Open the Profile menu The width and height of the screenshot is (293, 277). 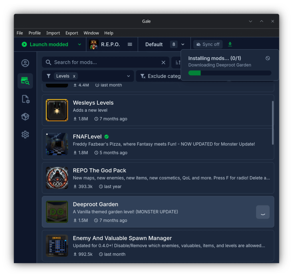35,33
